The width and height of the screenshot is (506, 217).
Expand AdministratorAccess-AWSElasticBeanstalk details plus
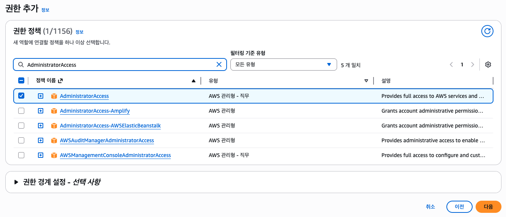point(41,126)
